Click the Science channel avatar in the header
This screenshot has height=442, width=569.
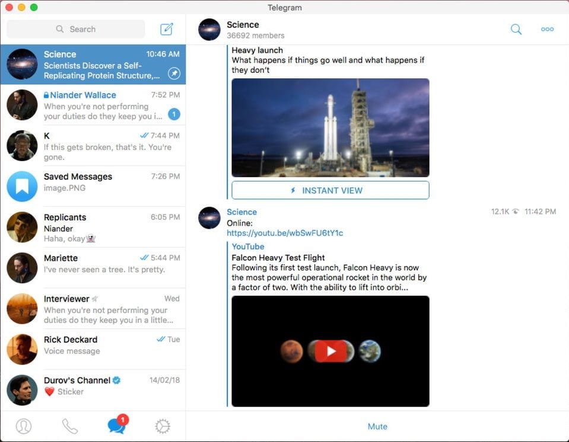pos(209,30)
